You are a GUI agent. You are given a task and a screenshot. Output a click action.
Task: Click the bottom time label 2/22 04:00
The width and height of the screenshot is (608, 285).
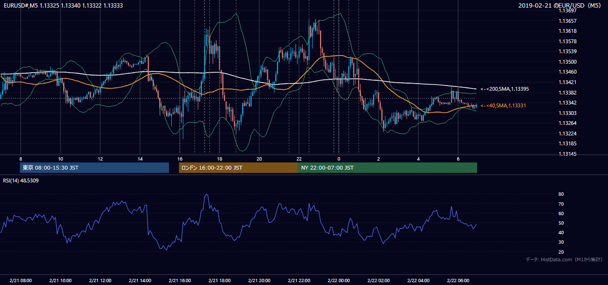tap(419, 281)
